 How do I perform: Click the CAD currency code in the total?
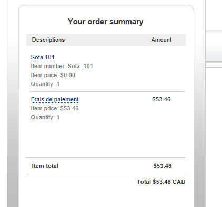pos(179,182)
